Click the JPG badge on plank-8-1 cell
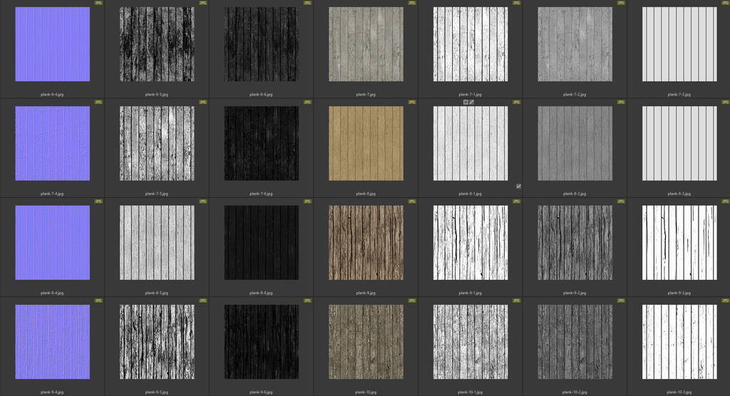 pyautogui.click(x=517, y=103)
